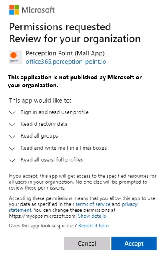Viewport: 166px width, 255px height.
Task: Open the privacy statement link
Action: 130,204
